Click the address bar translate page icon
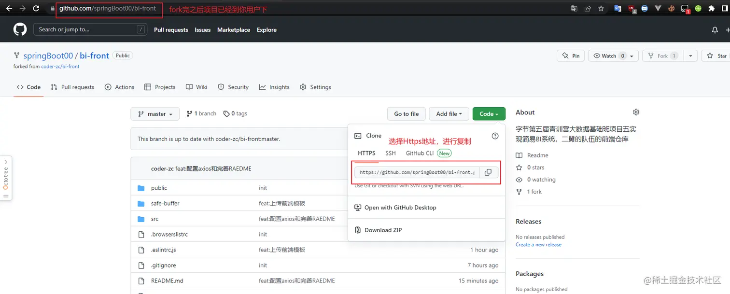 click(x=574, y=8)
